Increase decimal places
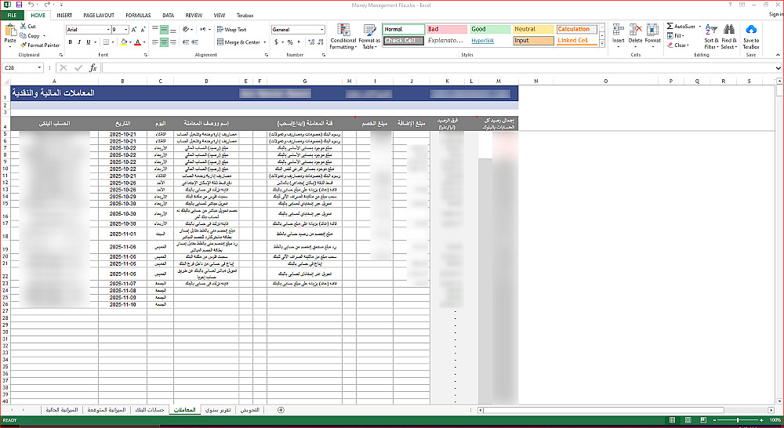The width and height of the screenshot is (784, 428). tap(311, 42)
